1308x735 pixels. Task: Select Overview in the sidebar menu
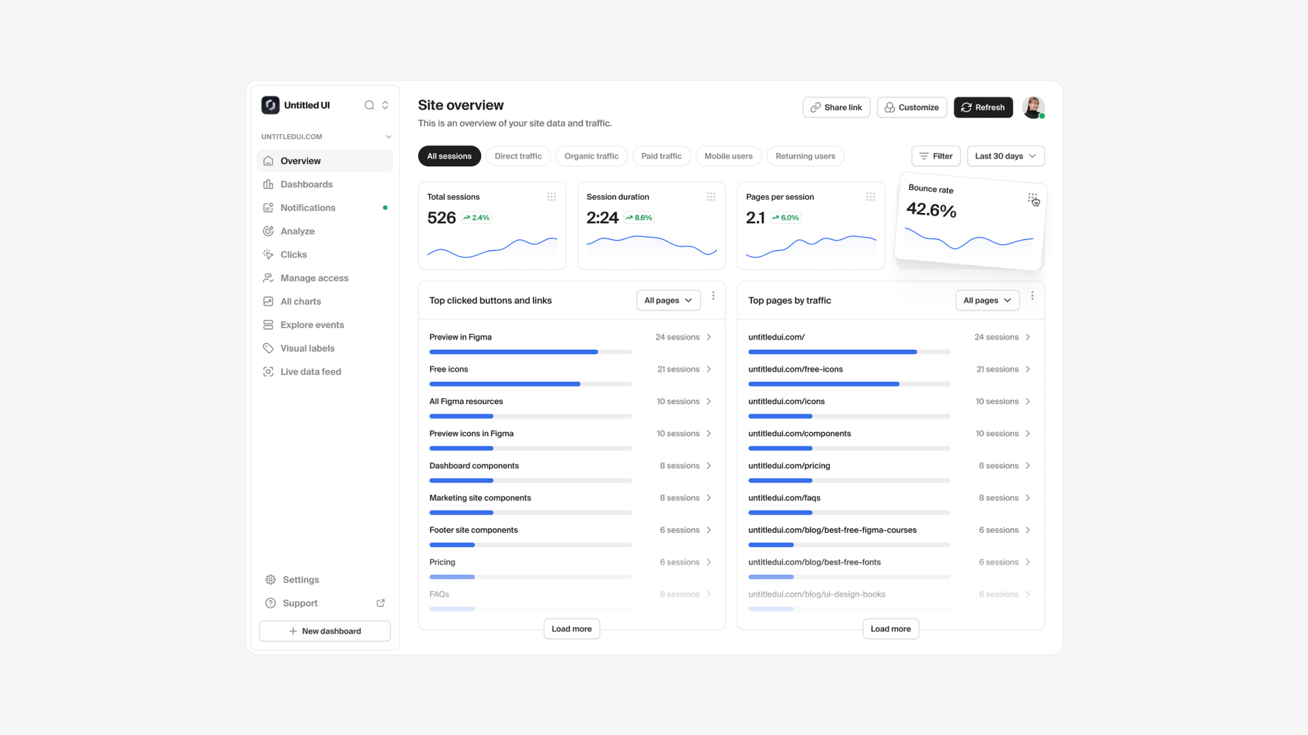click(x=300, y=161)
